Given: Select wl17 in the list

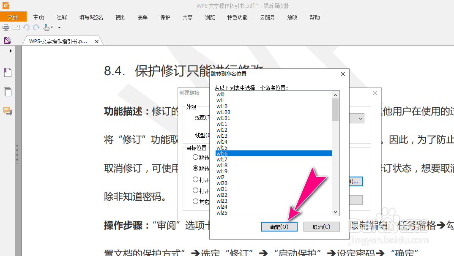Looking at the screenshot, I should [273, 160].
